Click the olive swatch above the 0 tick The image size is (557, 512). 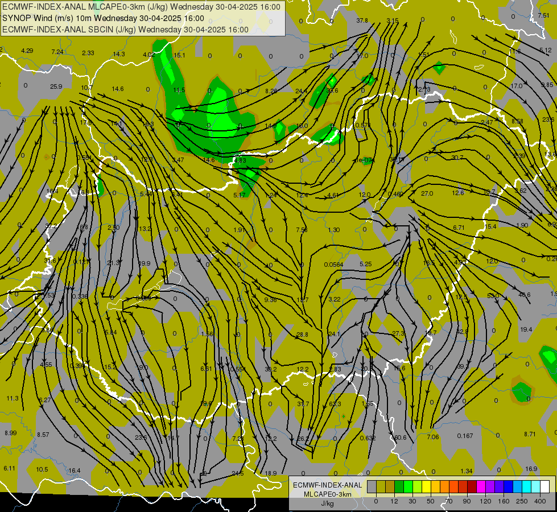tap(381, 486)
